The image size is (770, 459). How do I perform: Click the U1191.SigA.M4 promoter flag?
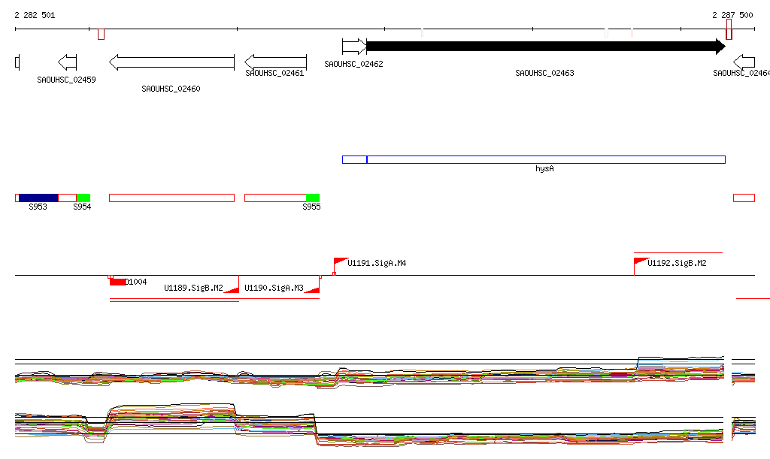(341, 261)
